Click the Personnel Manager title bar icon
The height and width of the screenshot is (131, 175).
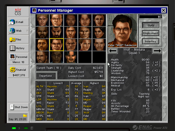click(x=34, y=10)
